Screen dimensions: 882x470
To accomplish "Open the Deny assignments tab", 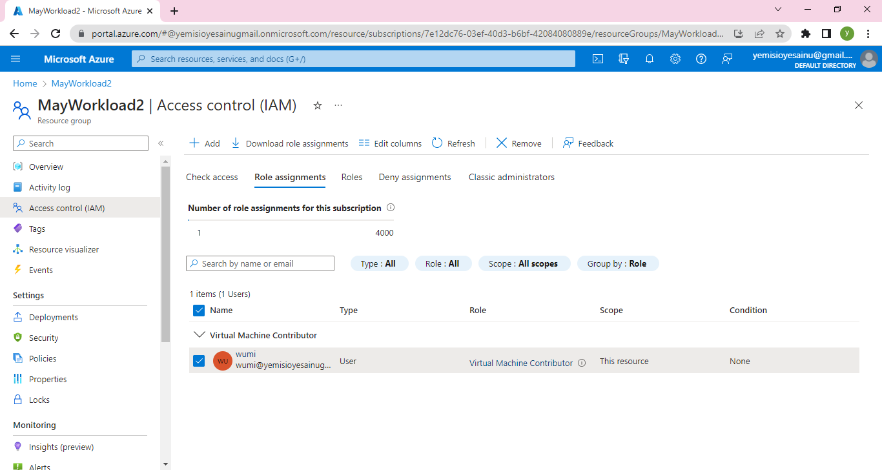I will coord(415,177).
